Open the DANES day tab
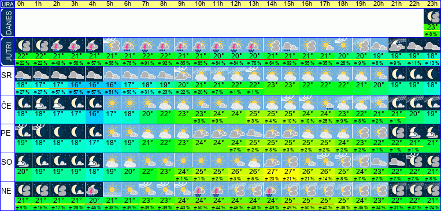The image size is (441, 211). coord(8,23)
